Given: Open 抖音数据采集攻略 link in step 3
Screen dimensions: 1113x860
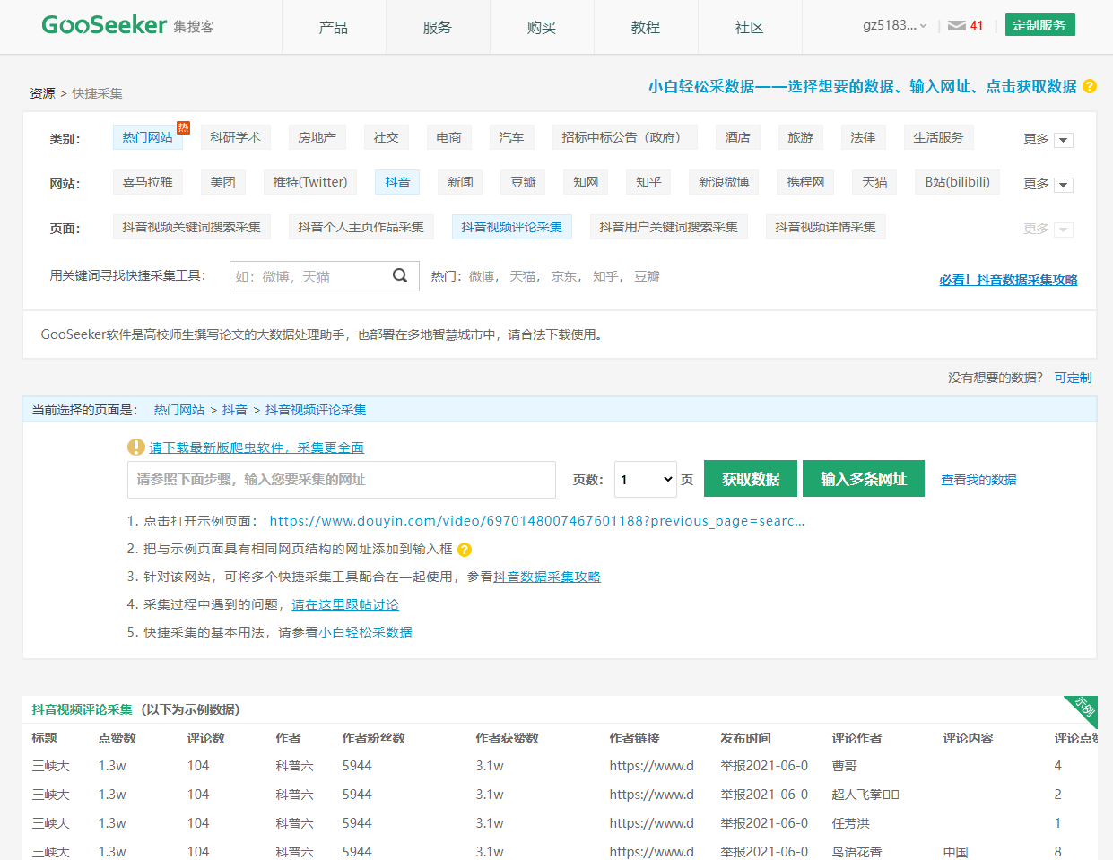Looking at the screenshot, I should click(547, 577).
